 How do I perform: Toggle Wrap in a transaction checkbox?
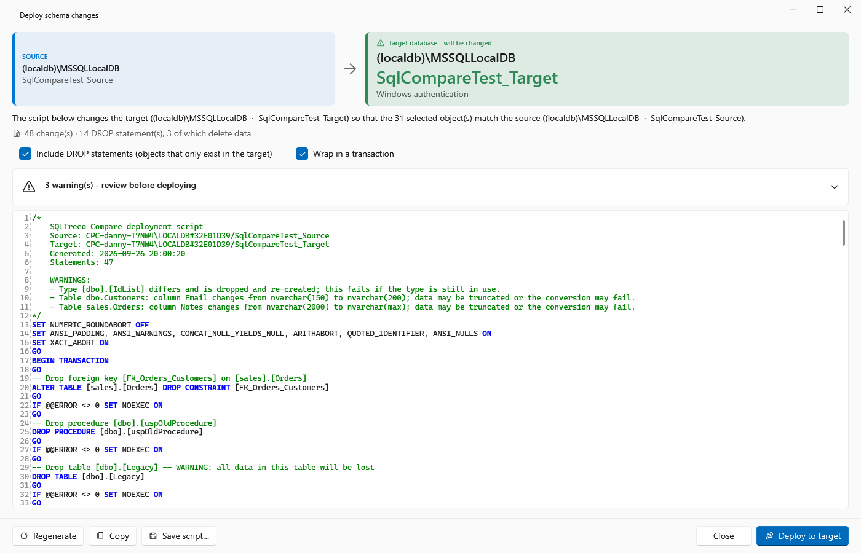tap(302, 154)
